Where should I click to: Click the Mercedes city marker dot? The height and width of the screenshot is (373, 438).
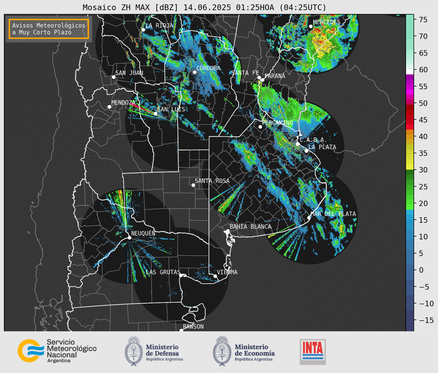pos(311,26)
